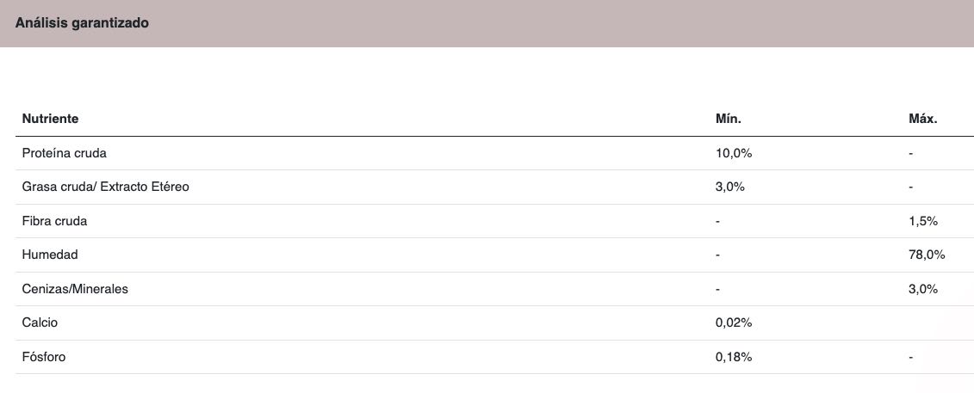Image resolution: width=974 pixels, height=393 pixels.
Task: Click the Análisis garantizado section header
Action: (82, 23)
